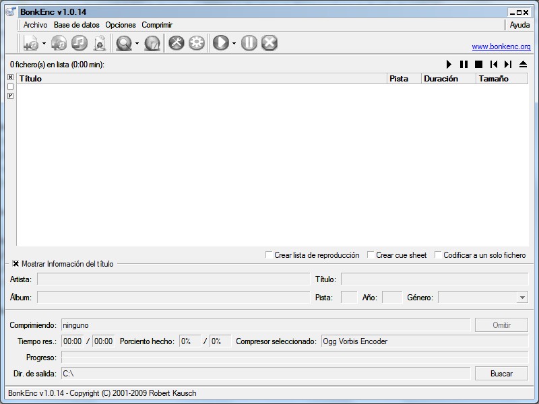This screenshot has height=404, width=539.
Task: Start encoding with the toolbar play icon
Action: (221, 43)
